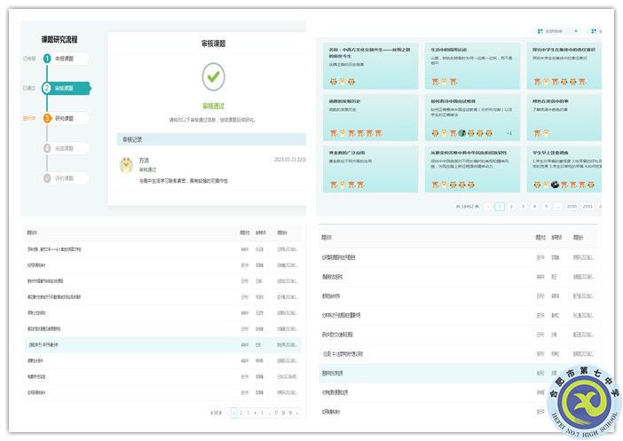Screen dimensions: 623x441
Task: Click previous page arrow in card pagination
Action: [x=488, y=206]
